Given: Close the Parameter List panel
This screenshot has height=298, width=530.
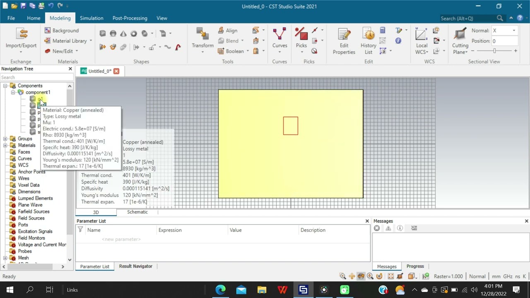Looking at the screenshot, I should (x=367, y=221).
